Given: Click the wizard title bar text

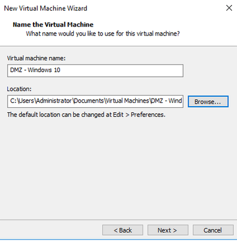Looking at the screenshot, I should 45,8.
